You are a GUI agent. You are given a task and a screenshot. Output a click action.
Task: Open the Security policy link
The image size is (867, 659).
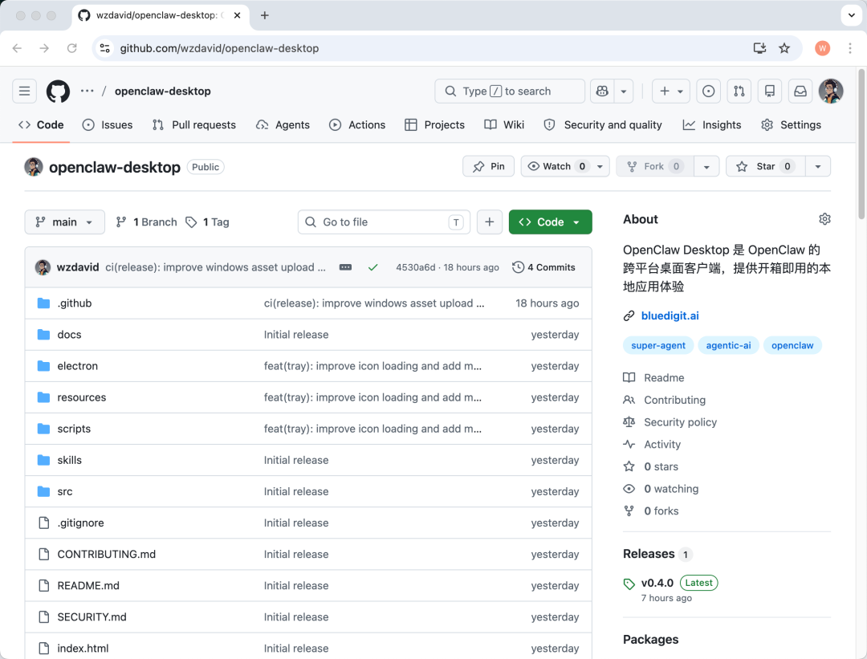coord(680,422)
